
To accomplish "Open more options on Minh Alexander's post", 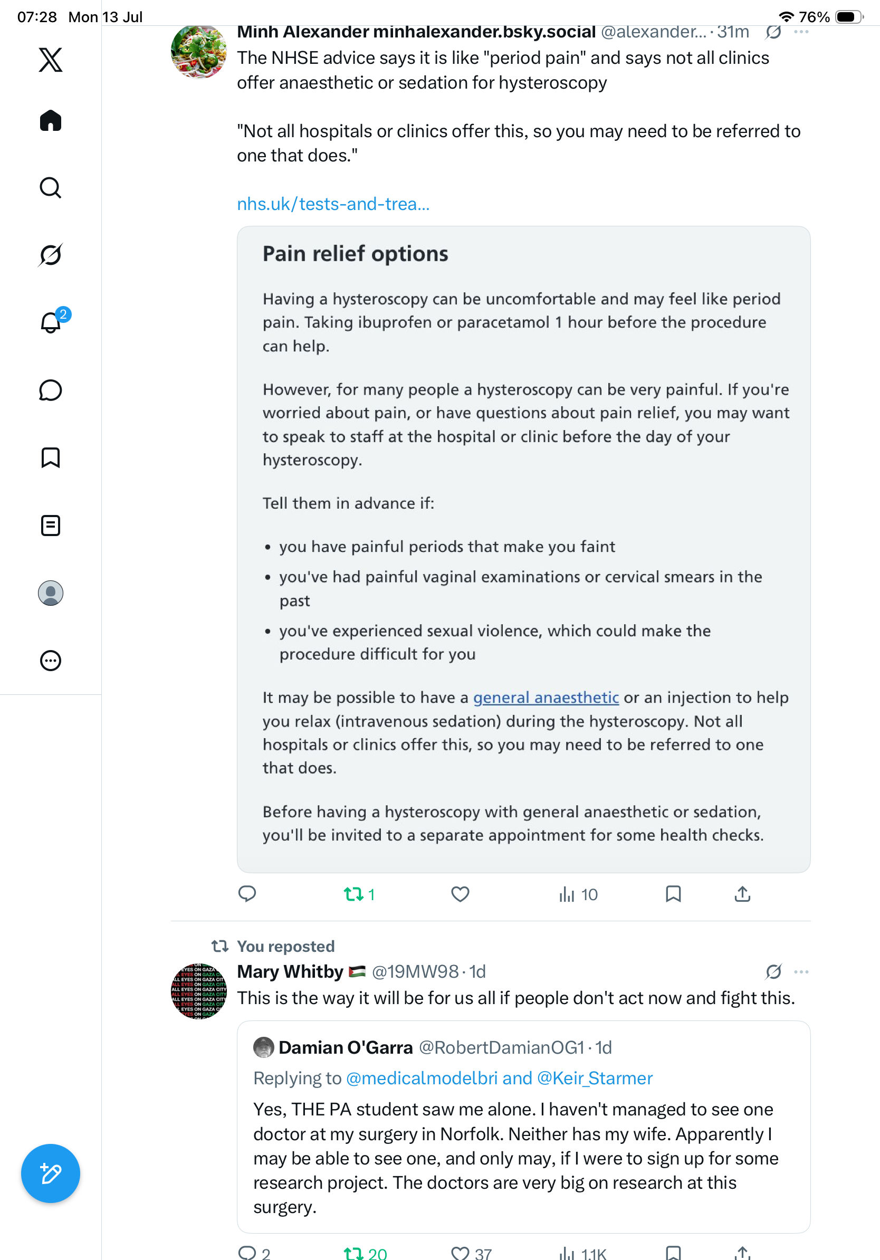I will (x=801, y=32).
